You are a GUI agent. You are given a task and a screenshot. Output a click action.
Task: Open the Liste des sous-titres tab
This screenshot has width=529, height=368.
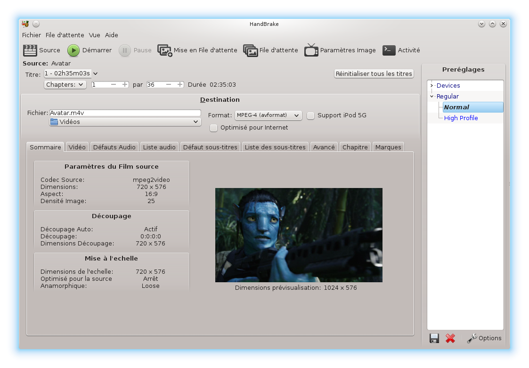pyautogui.click(x=275, y=147)
